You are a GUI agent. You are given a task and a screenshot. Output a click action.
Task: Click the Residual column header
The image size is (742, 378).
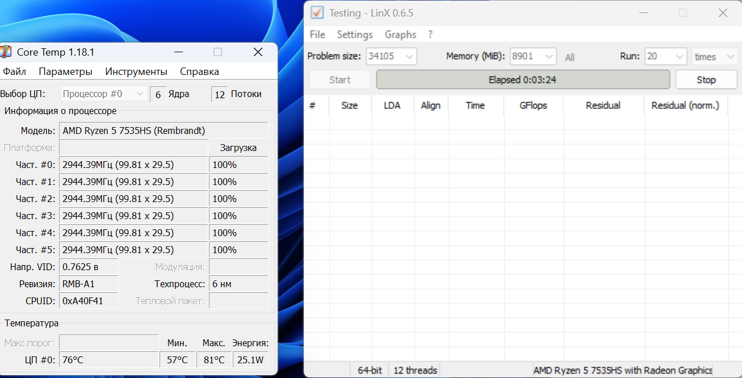pos(603,106)
